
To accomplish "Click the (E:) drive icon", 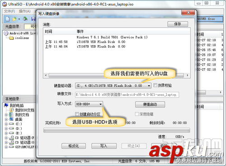I will coord(11,133).
